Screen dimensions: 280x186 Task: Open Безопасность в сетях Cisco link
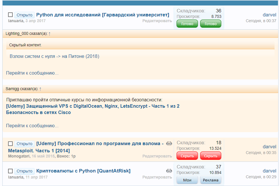pyautogui.click(x=38, y=113)
